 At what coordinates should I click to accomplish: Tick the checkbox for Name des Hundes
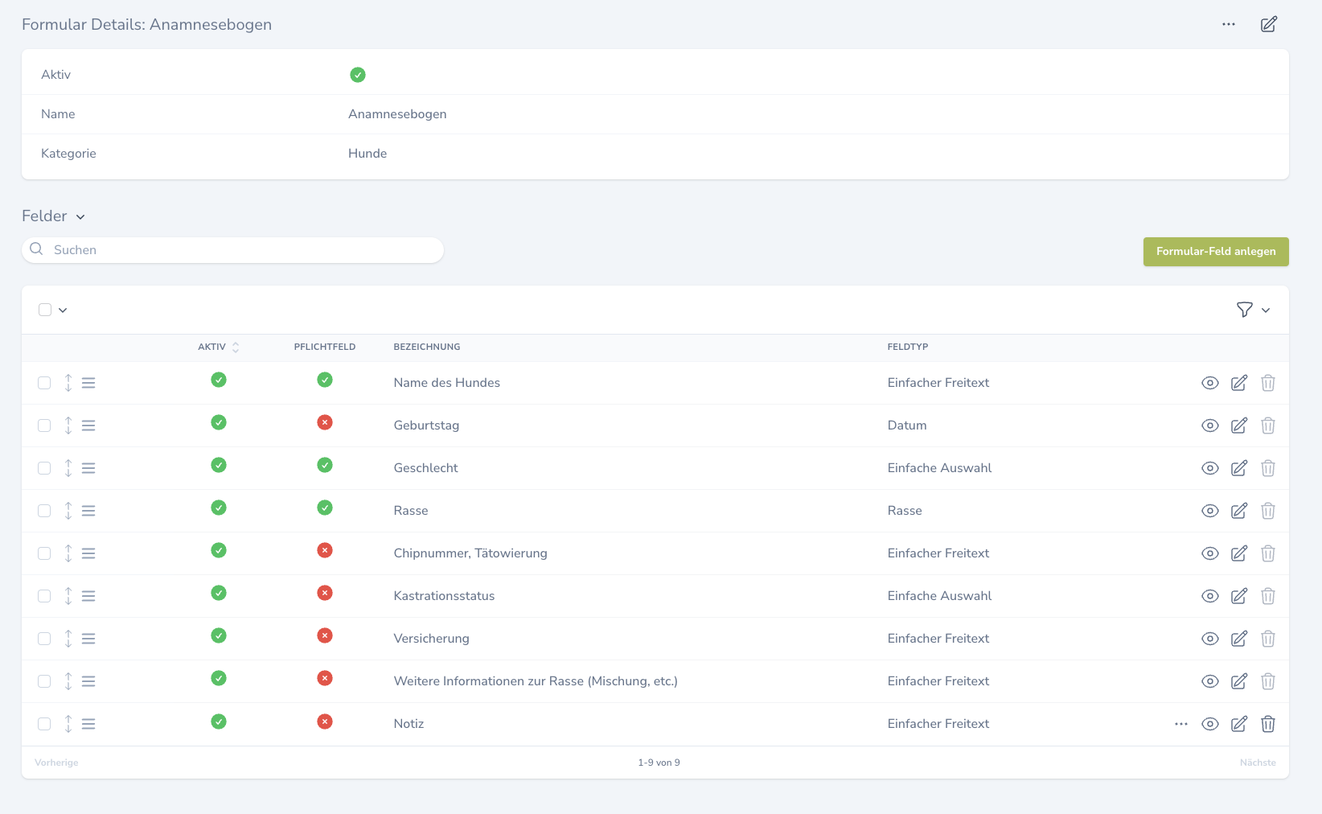pos(44,383)
